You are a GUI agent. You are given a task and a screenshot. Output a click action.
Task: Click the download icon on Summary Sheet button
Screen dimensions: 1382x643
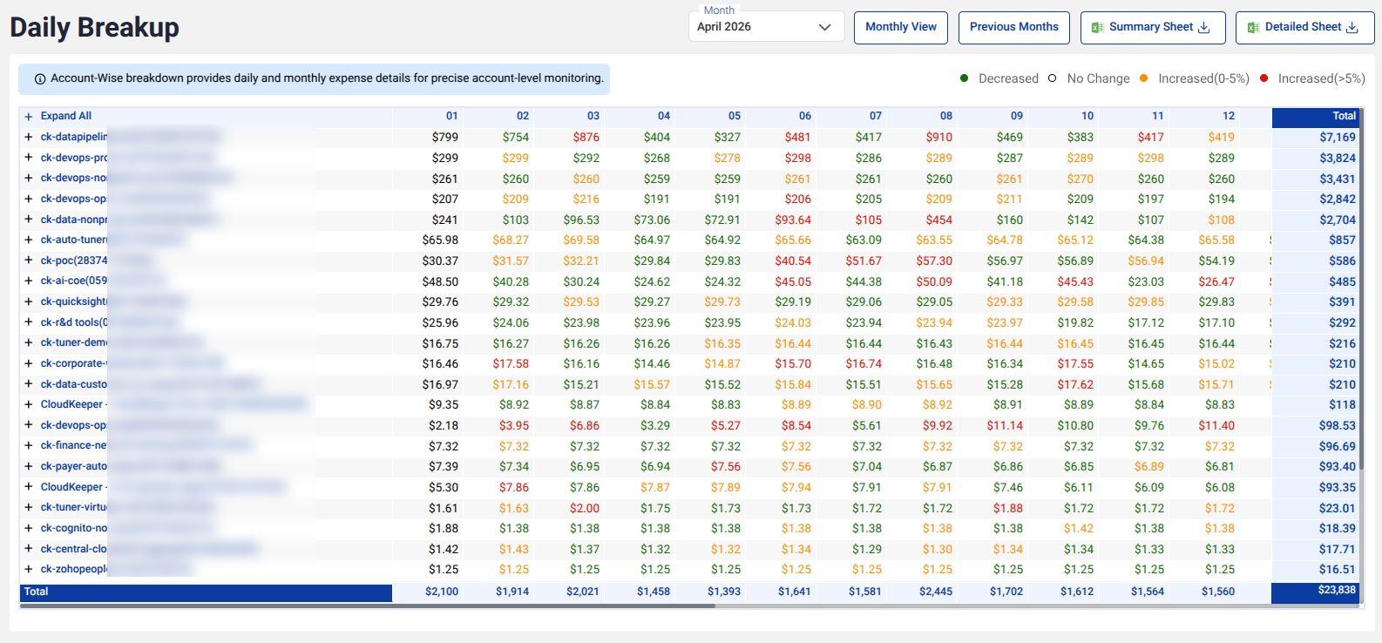[x=1204, y=28]
